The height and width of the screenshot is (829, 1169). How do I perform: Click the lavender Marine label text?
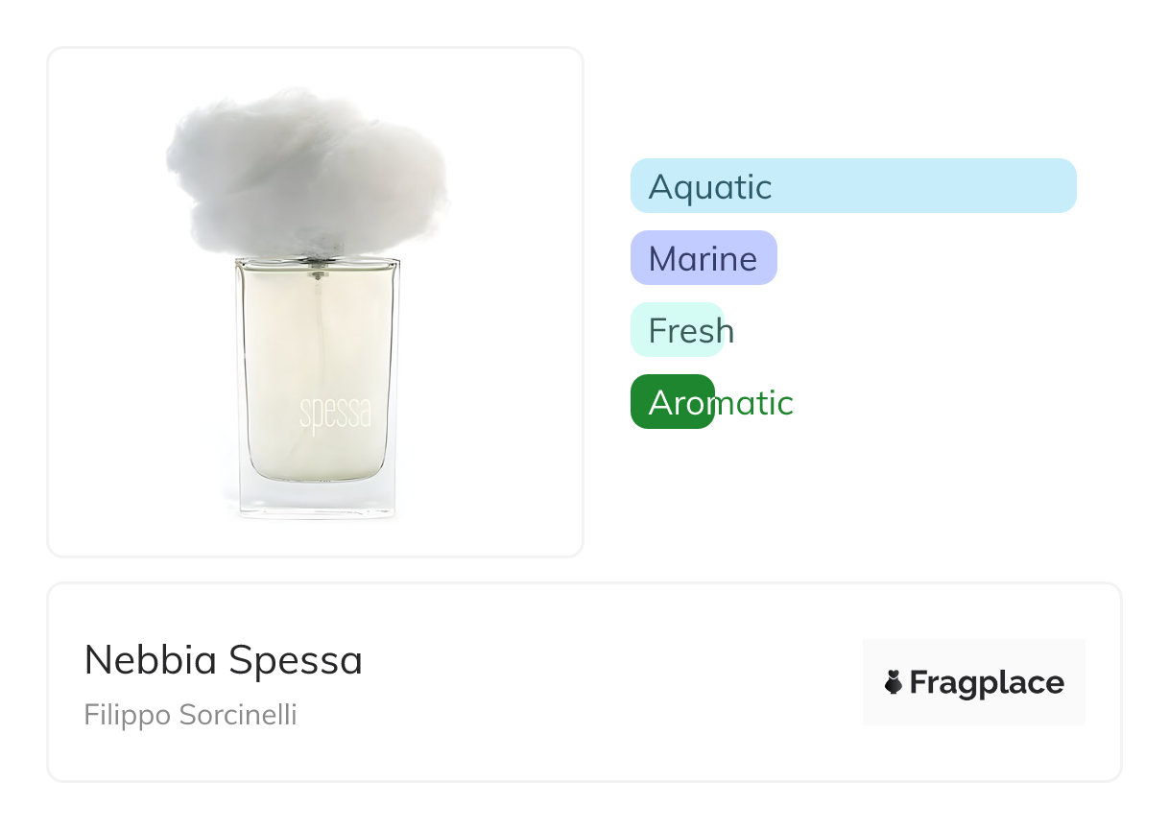tap(703, 259)
